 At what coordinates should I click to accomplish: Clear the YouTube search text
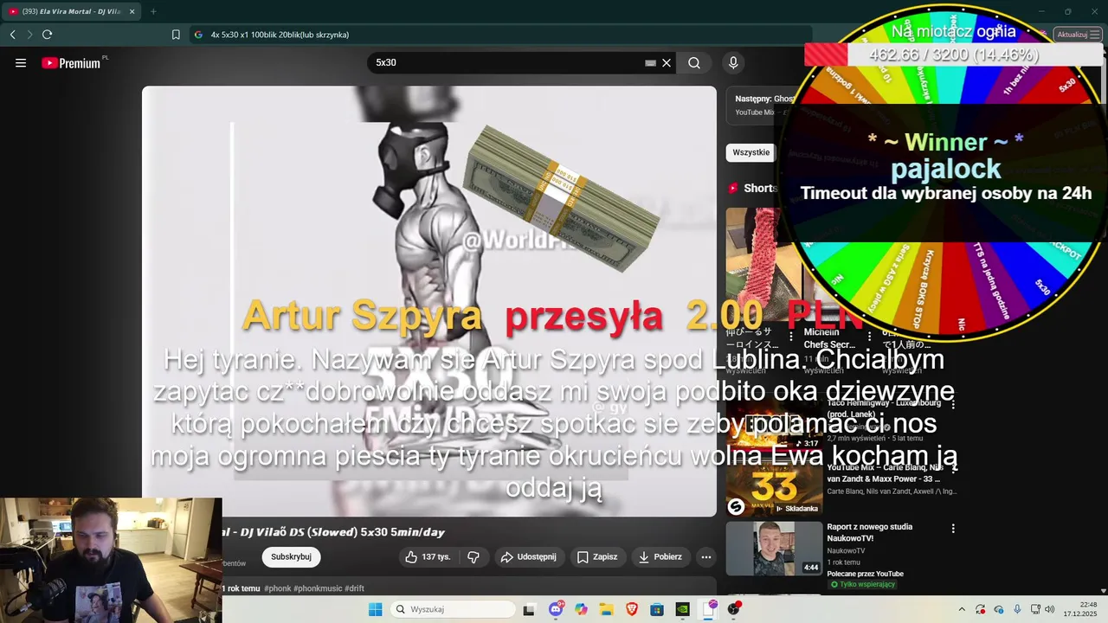(667, 62)
